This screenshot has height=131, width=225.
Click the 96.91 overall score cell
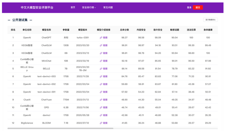124,45
